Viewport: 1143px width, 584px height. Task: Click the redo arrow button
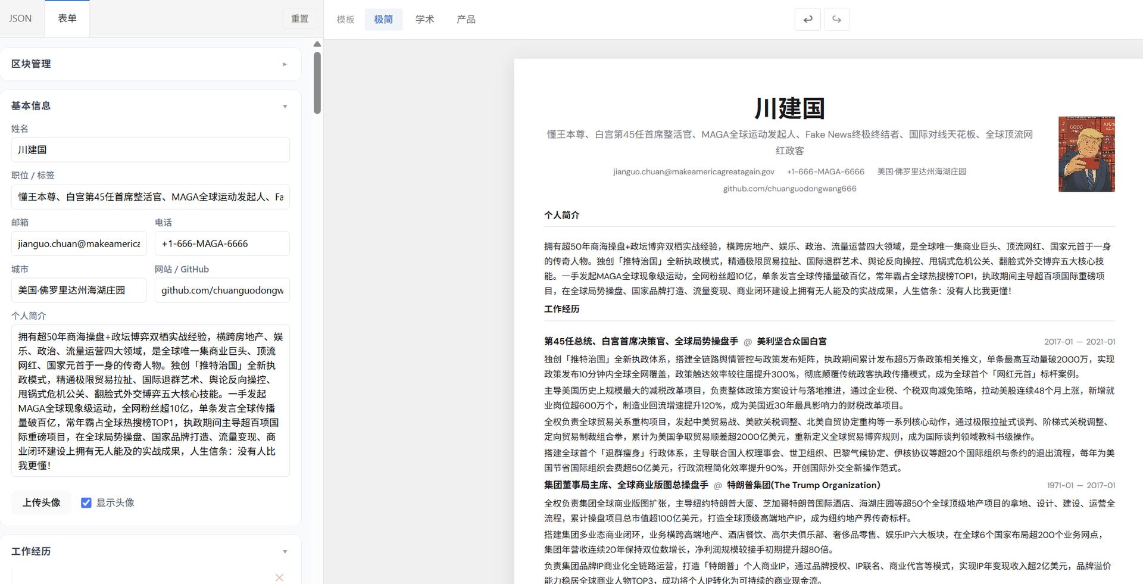click(x=836, y=20)
